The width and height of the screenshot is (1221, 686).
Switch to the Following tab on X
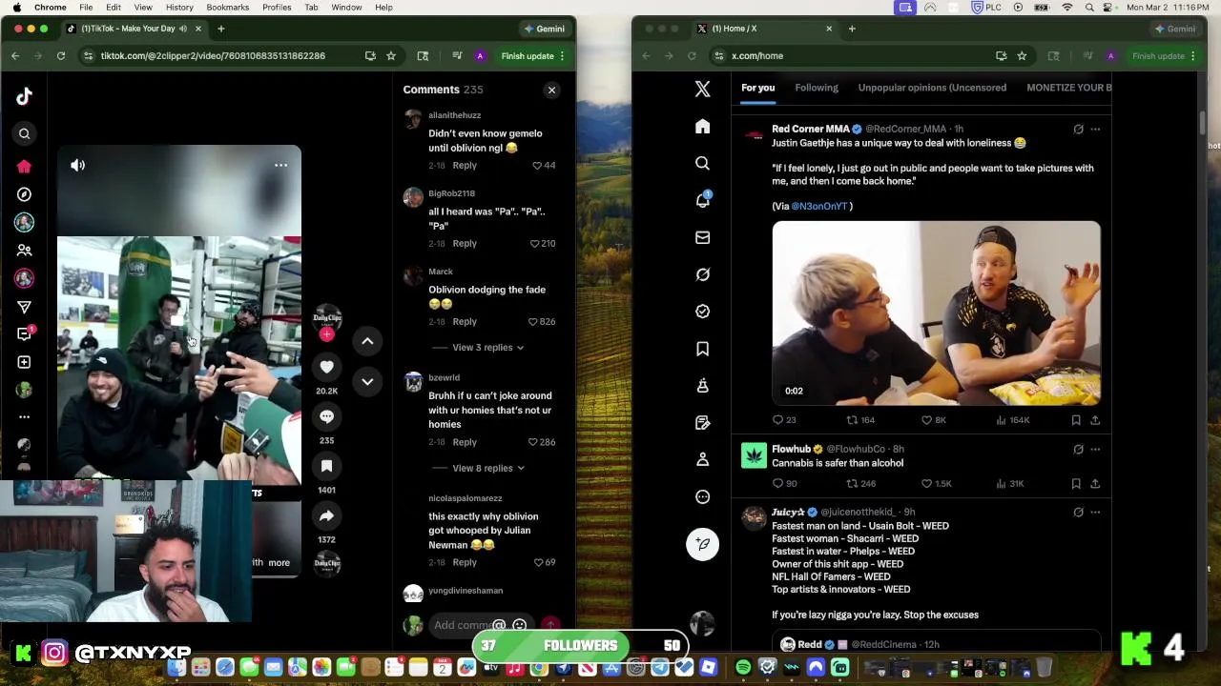pyautogui.click(x=817, y=88)
